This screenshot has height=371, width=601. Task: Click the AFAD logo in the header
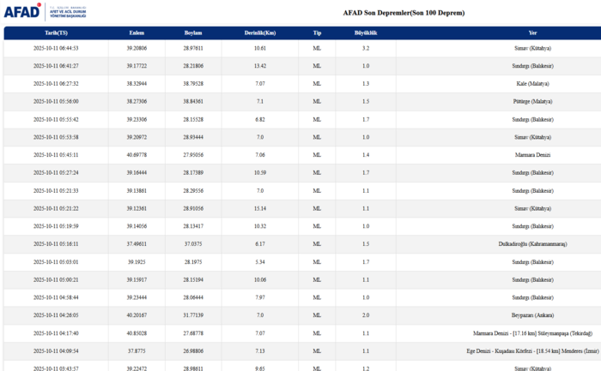coord(24,12)
